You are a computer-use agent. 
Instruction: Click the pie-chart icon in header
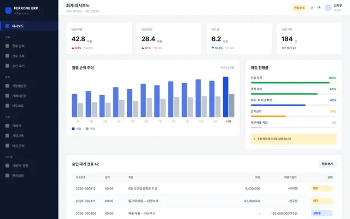pyautogui.click(x=319, y=8)
